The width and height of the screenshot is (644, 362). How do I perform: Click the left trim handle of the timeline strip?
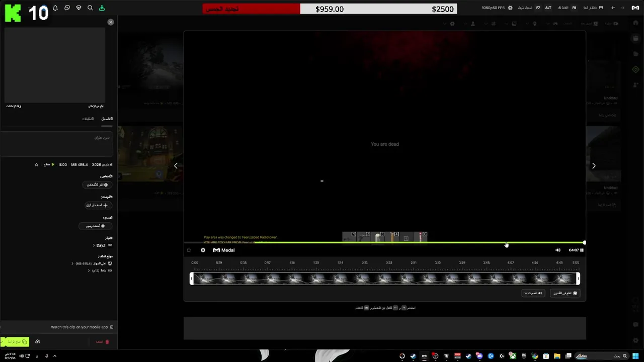click(191, 279)
